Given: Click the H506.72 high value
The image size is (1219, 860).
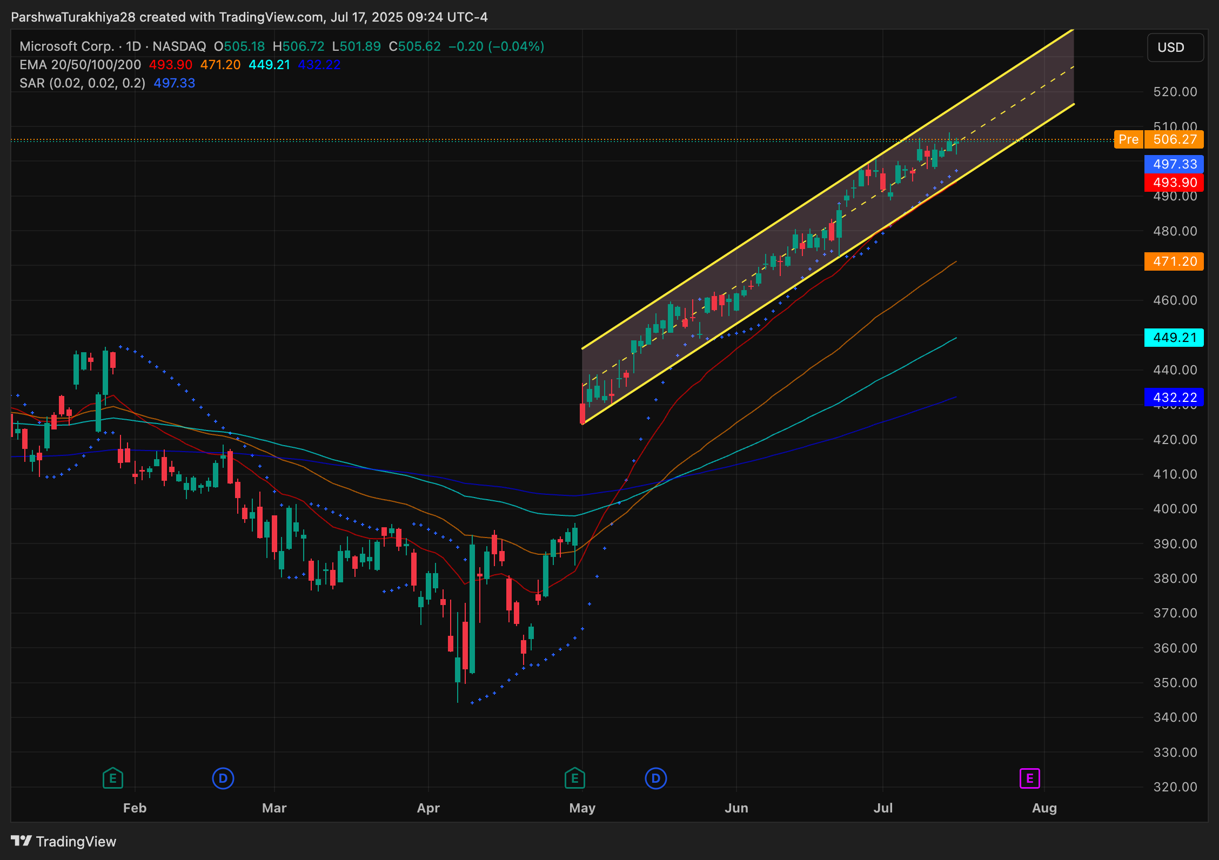Looking at the screenshot, I should [x=299, y=46].
